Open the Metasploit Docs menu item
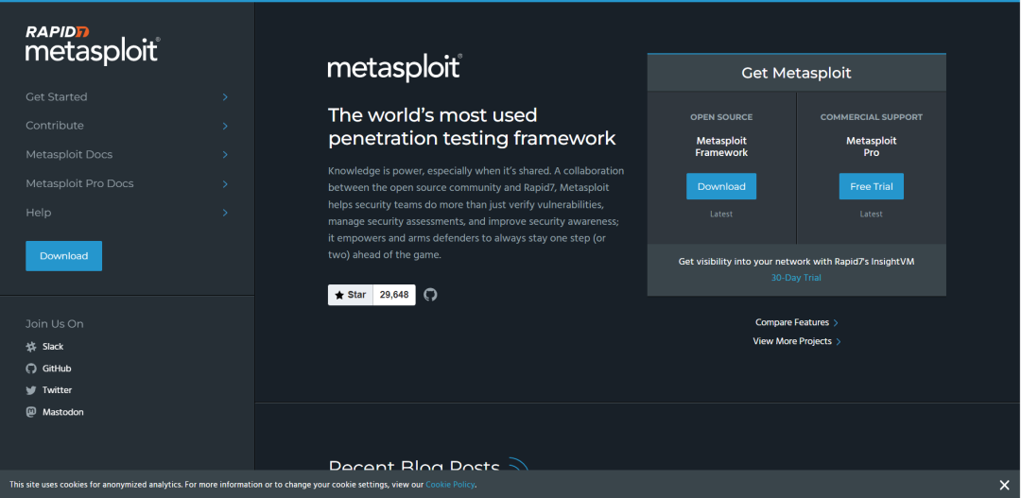This screenshot has height=498, width=1021. click(69, 155)
